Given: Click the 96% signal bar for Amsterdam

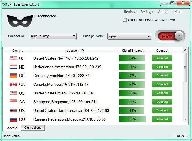Looking at the screenshot, I should [x=132, y=67].
